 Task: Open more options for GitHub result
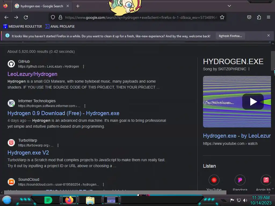point(84,67)
